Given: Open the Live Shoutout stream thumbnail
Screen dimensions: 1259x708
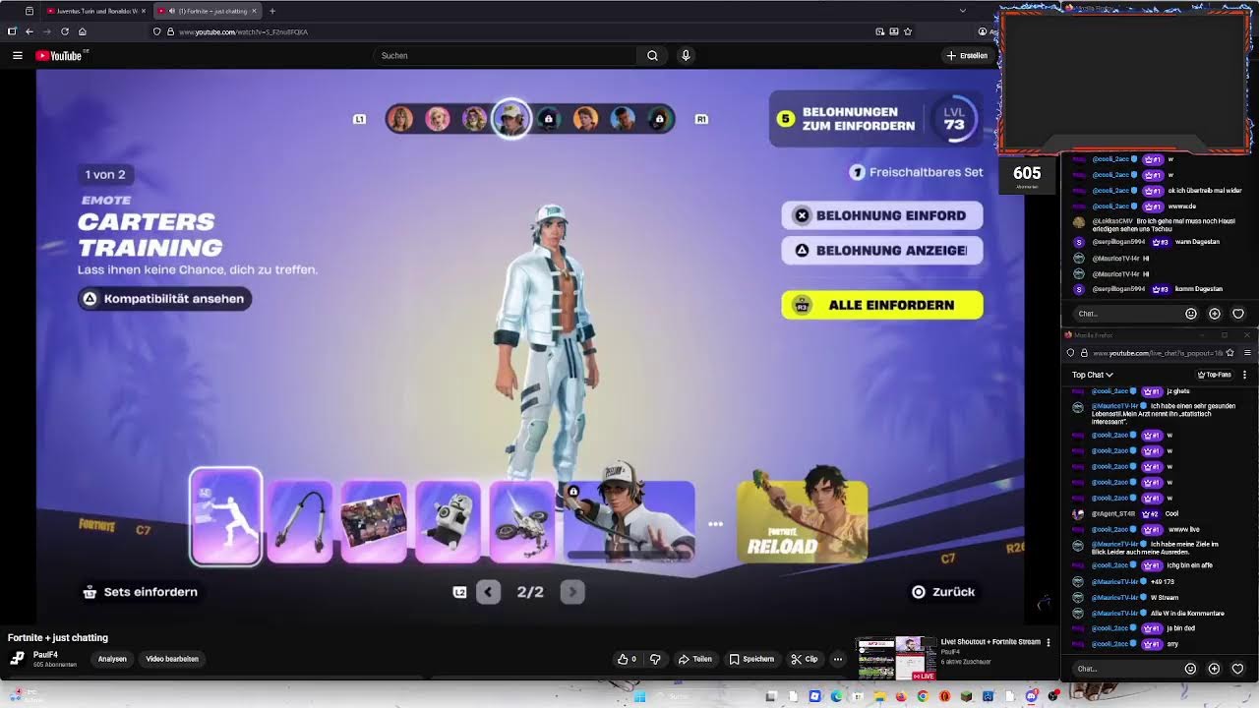Looking at the screenshot, I should pyautogui.click(x=896, y=658).
